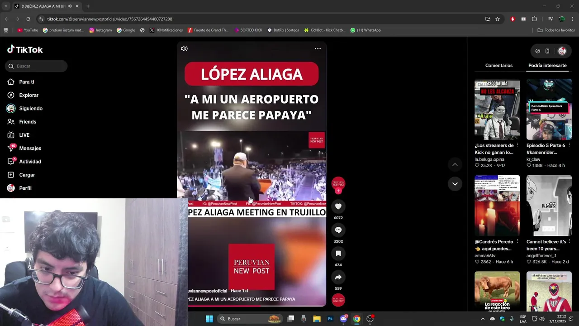The image size is (579, 326).
Task: Share the video using the arrow icon
Action: pyautogui.click(x=338, y=277)
